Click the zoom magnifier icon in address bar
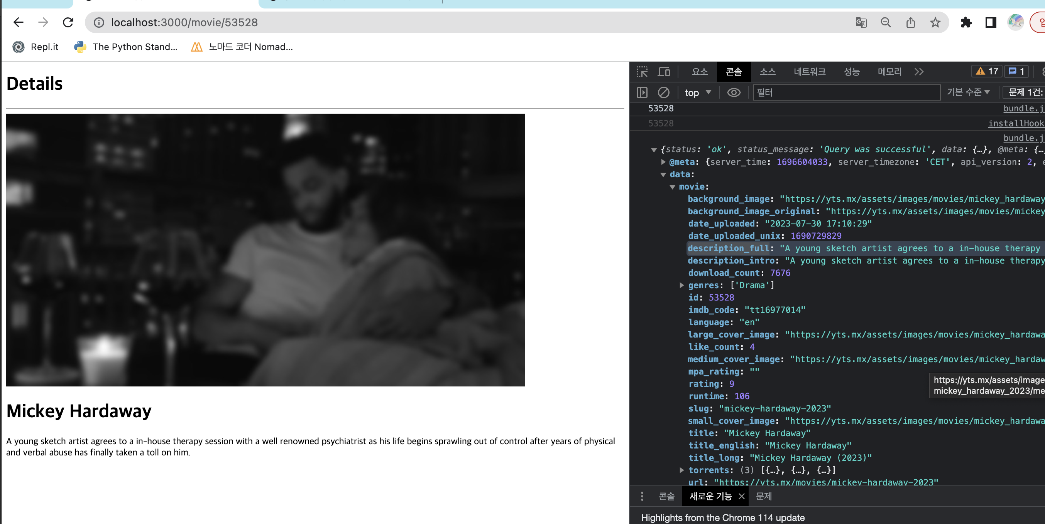Viewport: 1045px width, 524px height. (x=886, y=22)
